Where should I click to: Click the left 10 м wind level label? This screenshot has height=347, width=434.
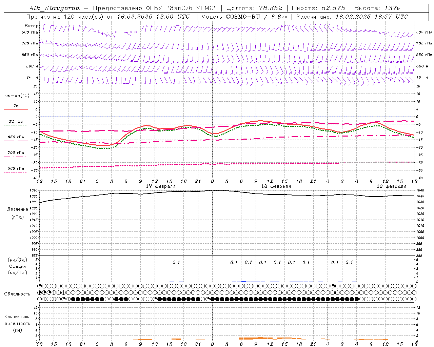[33, 77]
